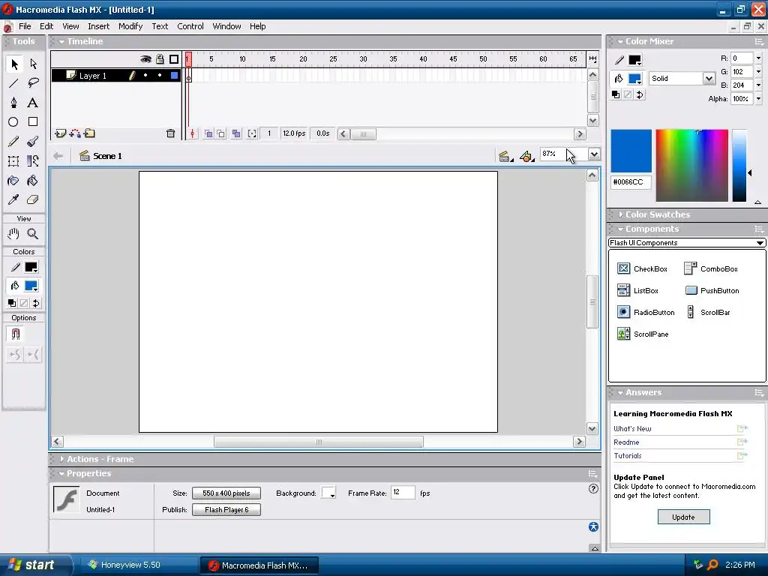Collapse the Timeline panel
Screen dimensions: 768x576
[61, 42]
